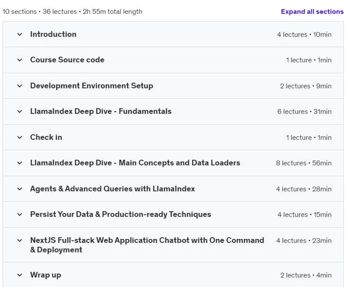
Task: Click the Wrap up section title
Action: [46, 275]
